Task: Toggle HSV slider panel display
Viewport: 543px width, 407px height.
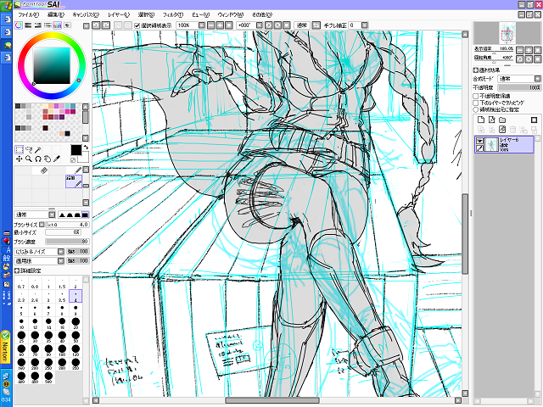Action: tap(37, 25)
